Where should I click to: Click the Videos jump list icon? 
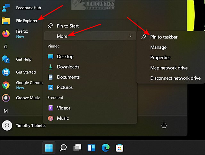51,108
